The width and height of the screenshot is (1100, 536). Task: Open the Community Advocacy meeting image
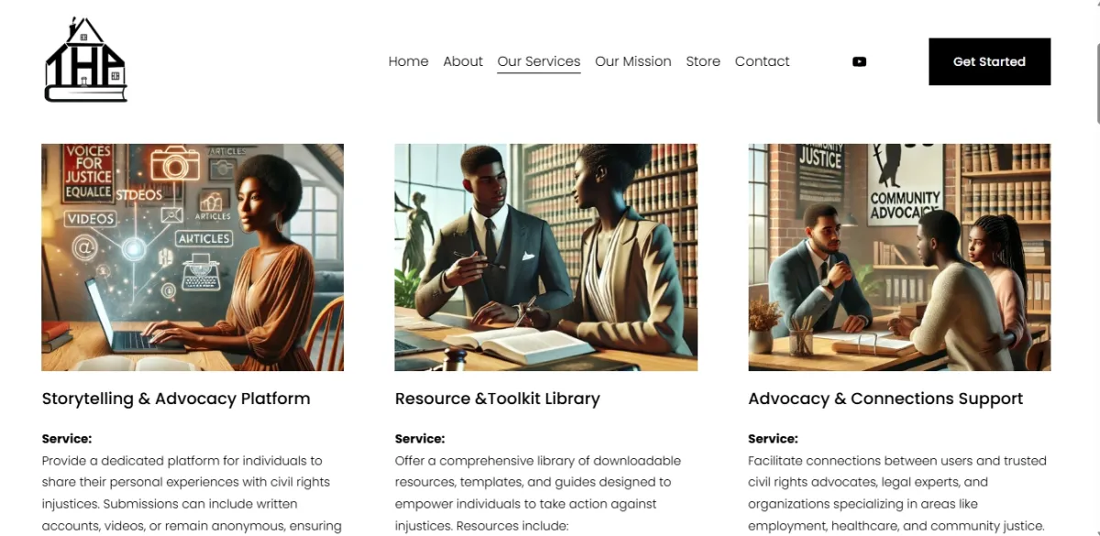pos(899,257)
